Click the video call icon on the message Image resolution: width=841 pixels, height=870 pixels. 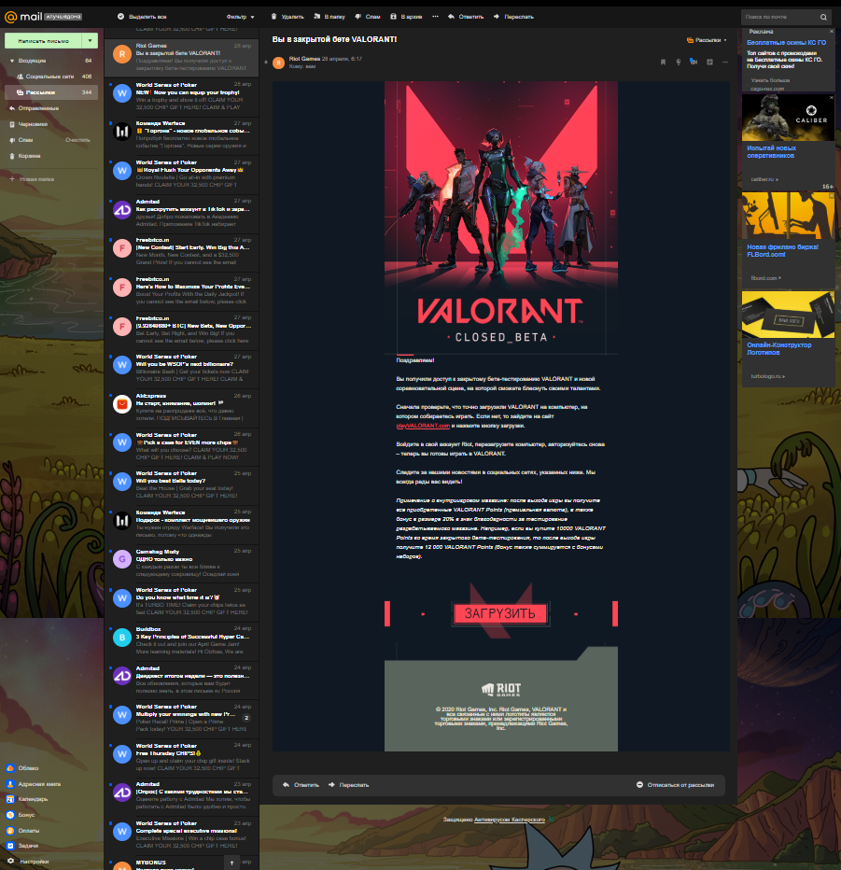coord(694,62)
